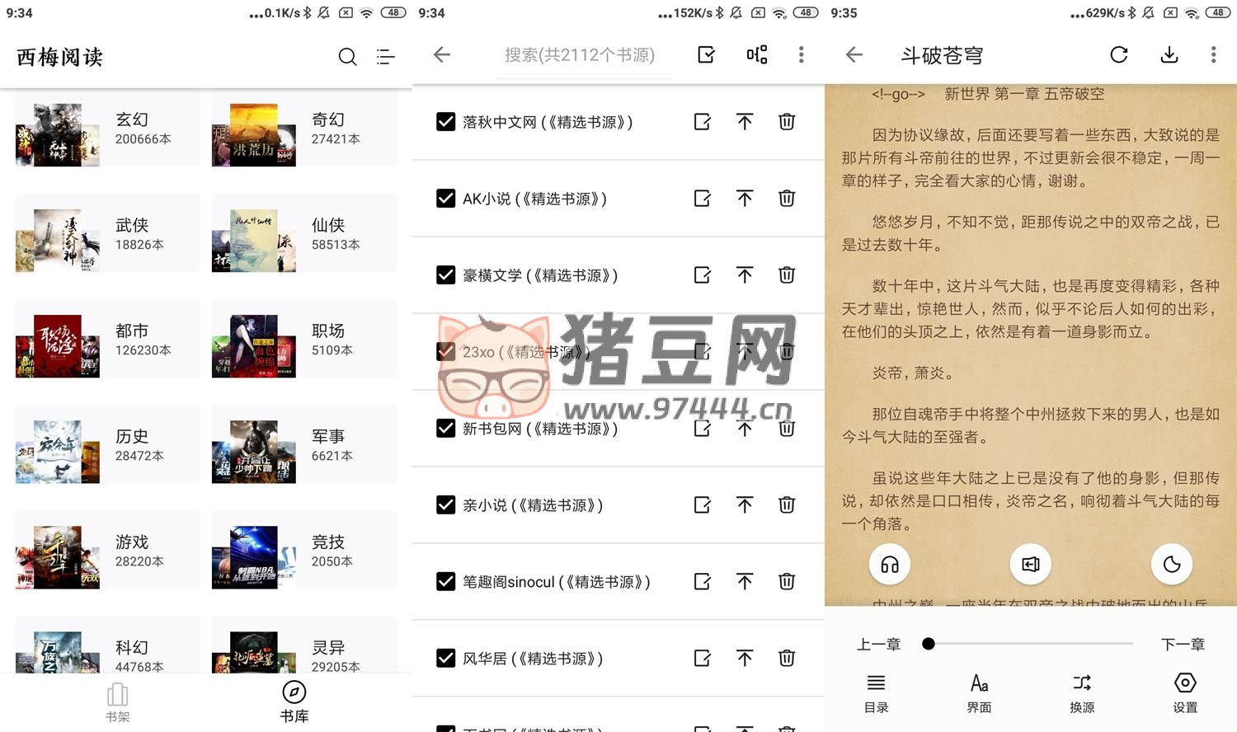Screen dimensions: 1237x732
Task: Switch to the 书库 tab
Action: click(294, 702)
